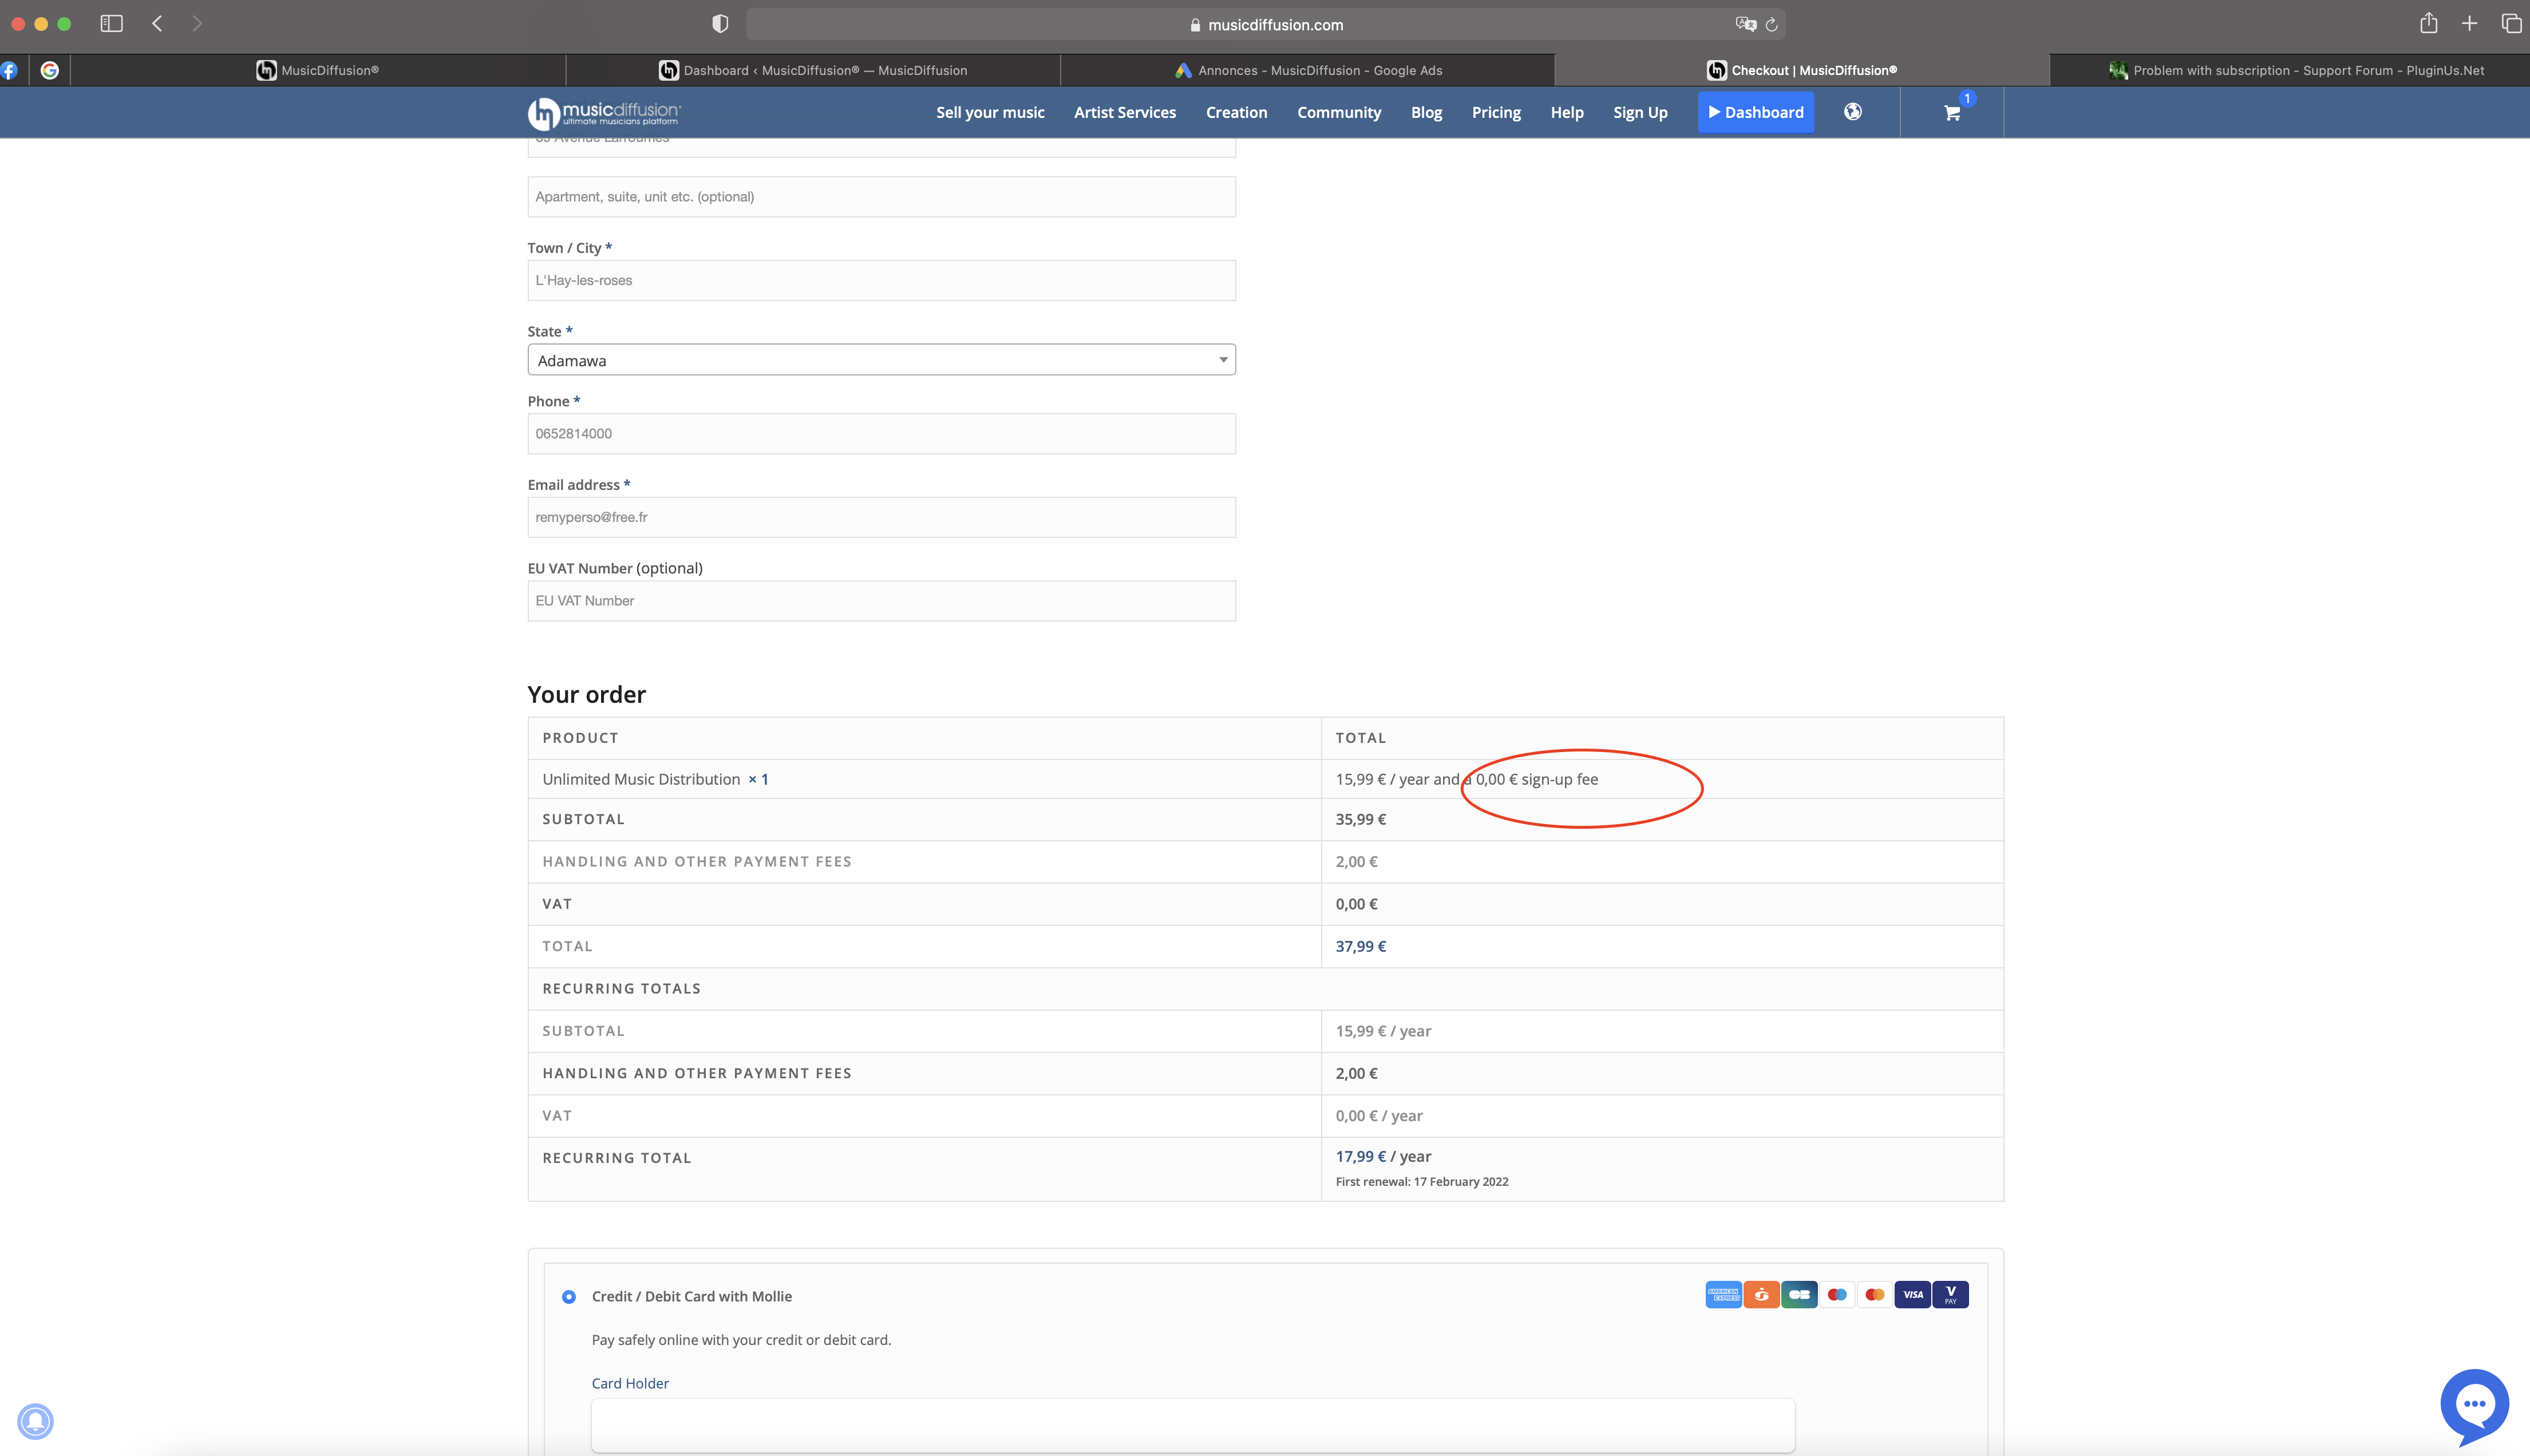Toggle the Safari sidebar icon
This screenshot has width=2530, height=1456.
[111, 24]
